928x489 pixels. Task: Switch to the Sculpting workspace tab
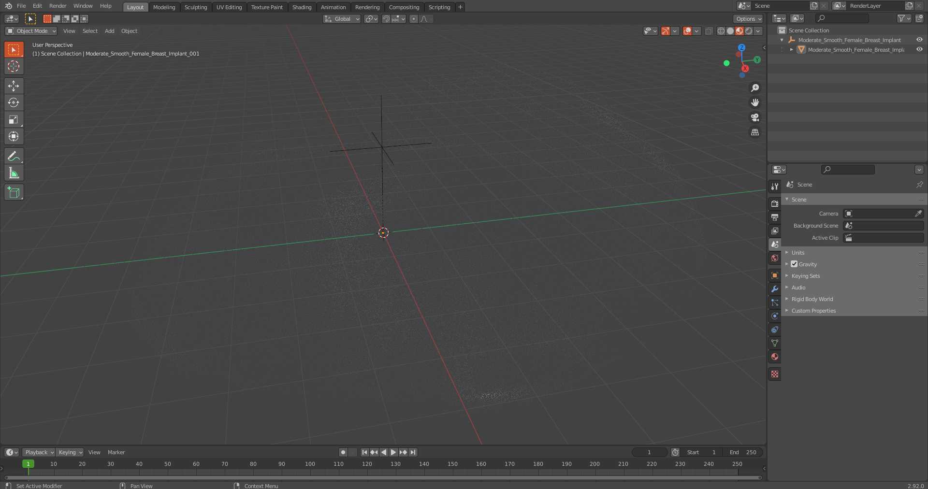click(196, 7)
